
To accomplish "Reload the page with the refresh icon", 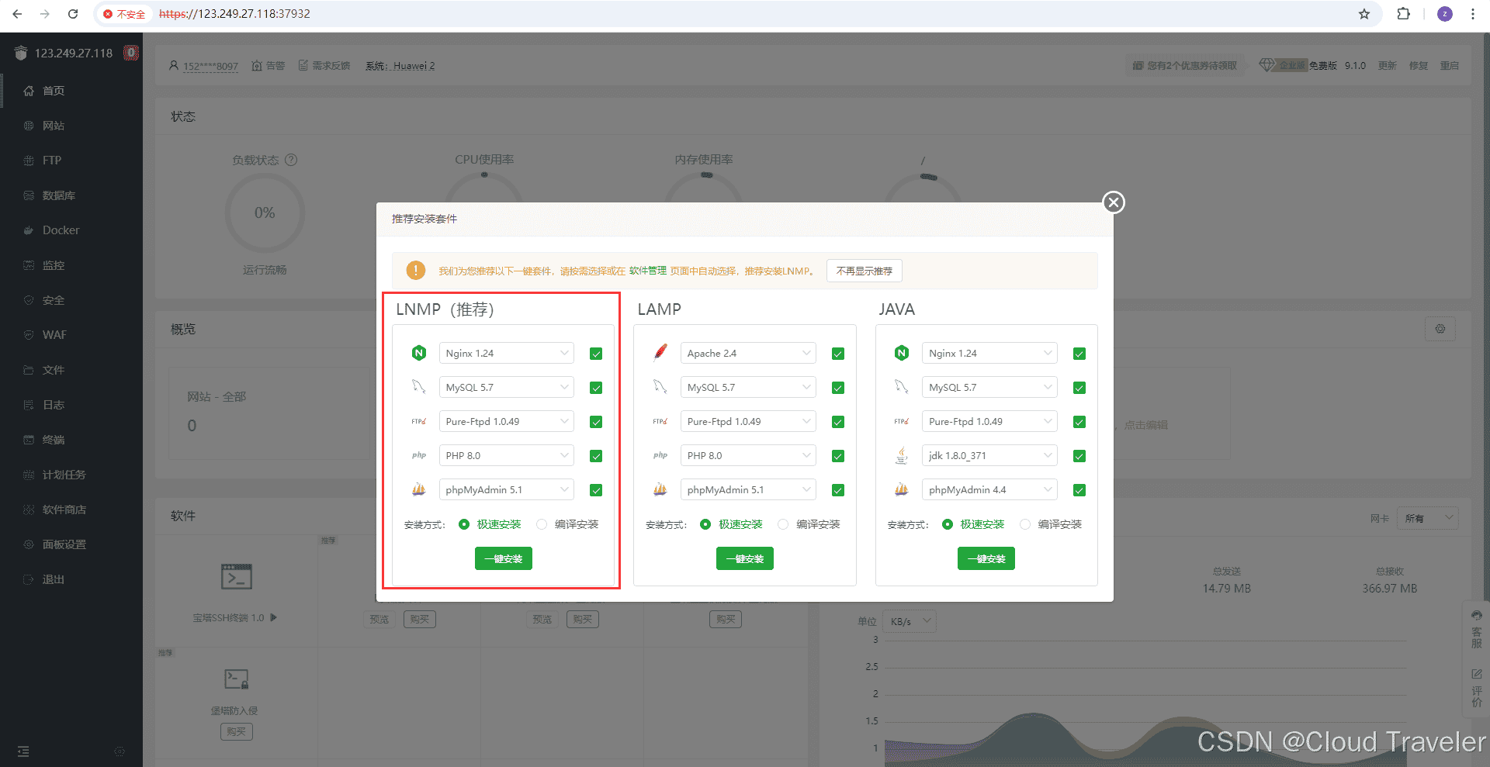I will (73, 14).
